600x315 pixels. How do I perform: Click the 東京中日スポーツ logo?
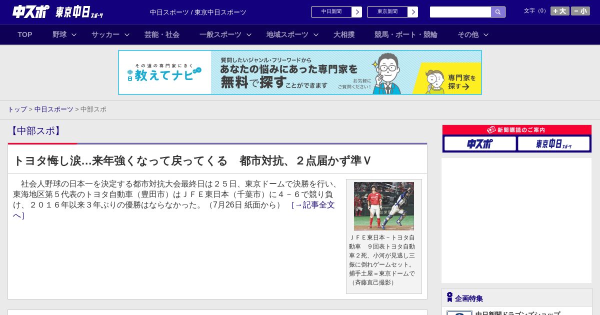[x=79, y=12]
